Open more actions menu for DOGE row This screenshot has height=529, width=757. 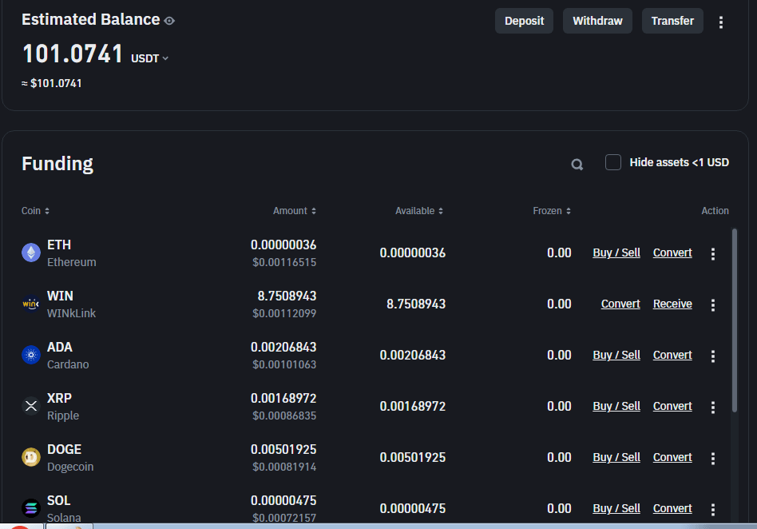coord(713,459)
